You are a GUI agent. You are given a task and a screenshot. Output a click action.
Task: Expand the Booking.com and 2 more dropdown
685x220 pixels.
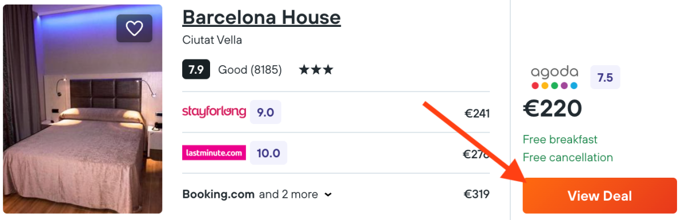coord(257,194)
